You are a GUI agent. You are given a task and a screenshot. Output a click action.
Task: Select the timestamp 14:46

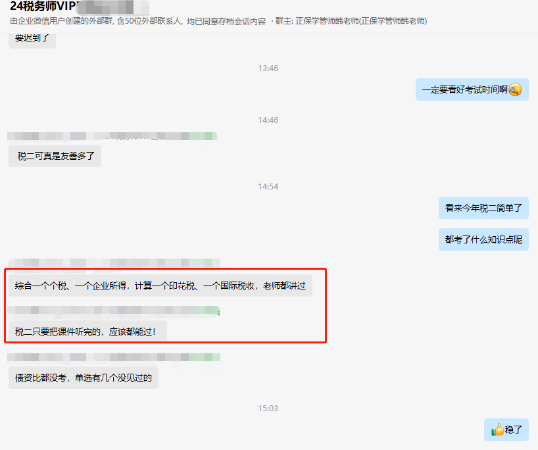click(269, 120)
